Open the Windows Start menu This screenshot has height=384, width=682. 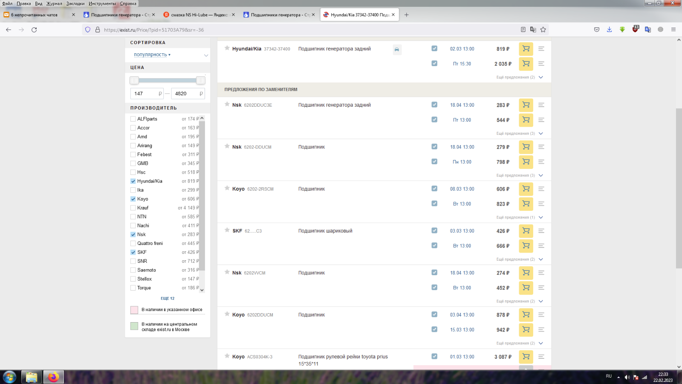(9, 377)
